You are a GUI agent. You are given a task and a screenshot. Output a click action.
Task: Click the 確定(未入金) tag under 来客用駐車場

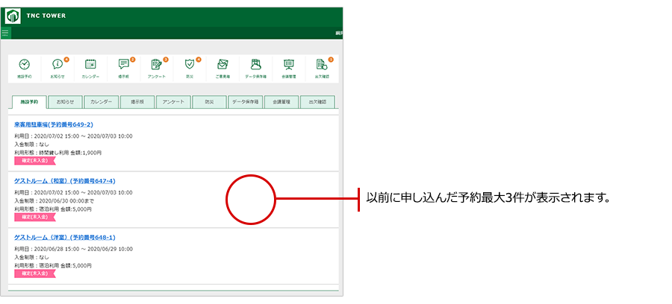34,160
